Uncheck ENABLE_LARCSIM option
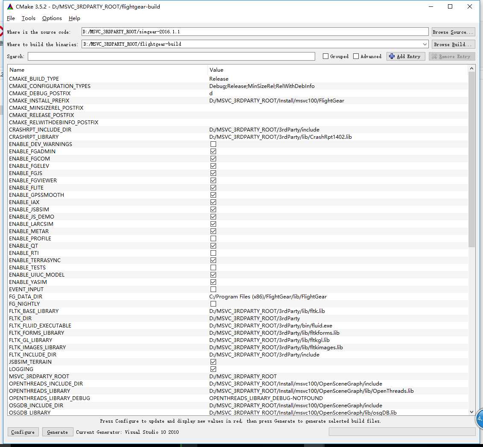Screen dimensions: 483x447 [213, 224]
